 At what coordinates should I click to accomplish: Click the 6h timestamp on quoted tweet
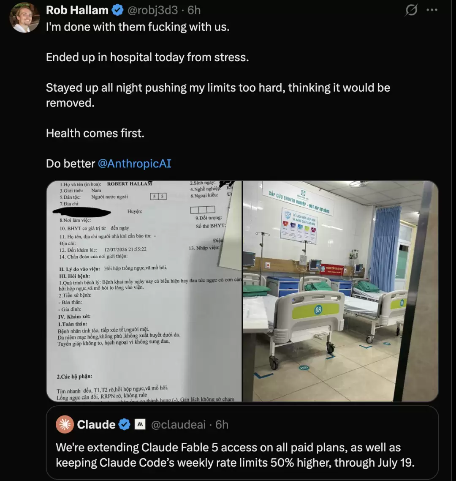click(x=222, y=424)
